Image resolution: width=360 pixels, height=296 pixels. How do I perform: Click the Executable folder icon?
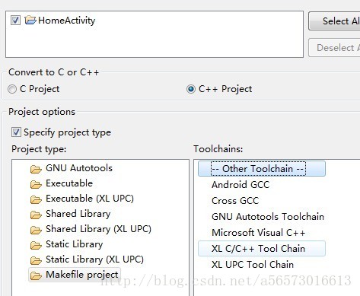tap(36, 184)
